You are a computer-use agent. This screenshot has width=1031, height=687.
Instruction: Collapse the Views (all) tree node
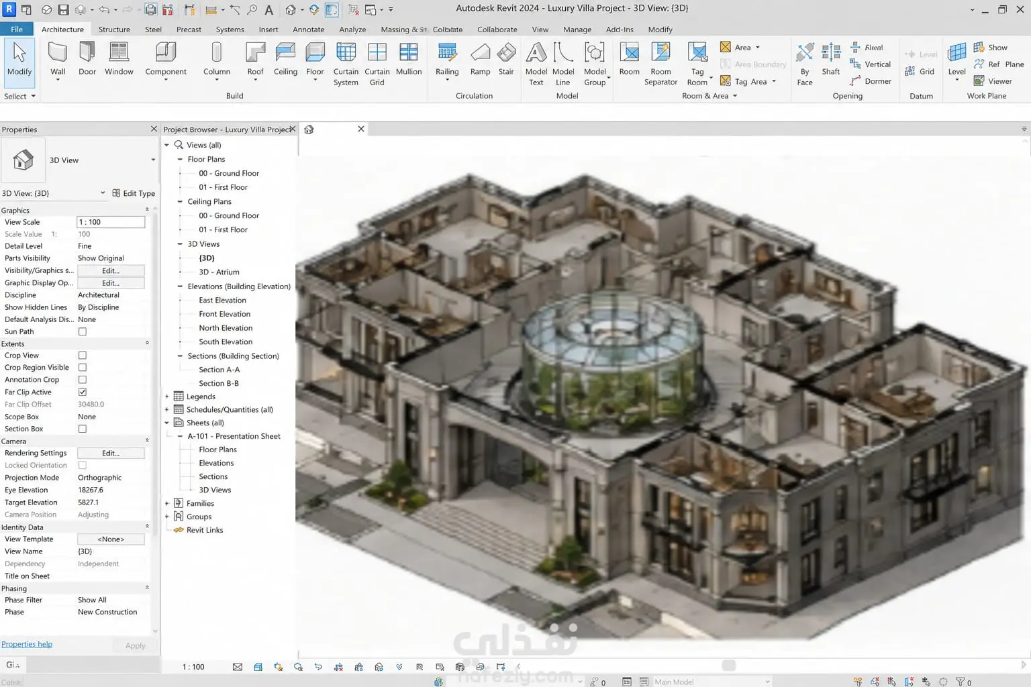(x=167, y=145)
